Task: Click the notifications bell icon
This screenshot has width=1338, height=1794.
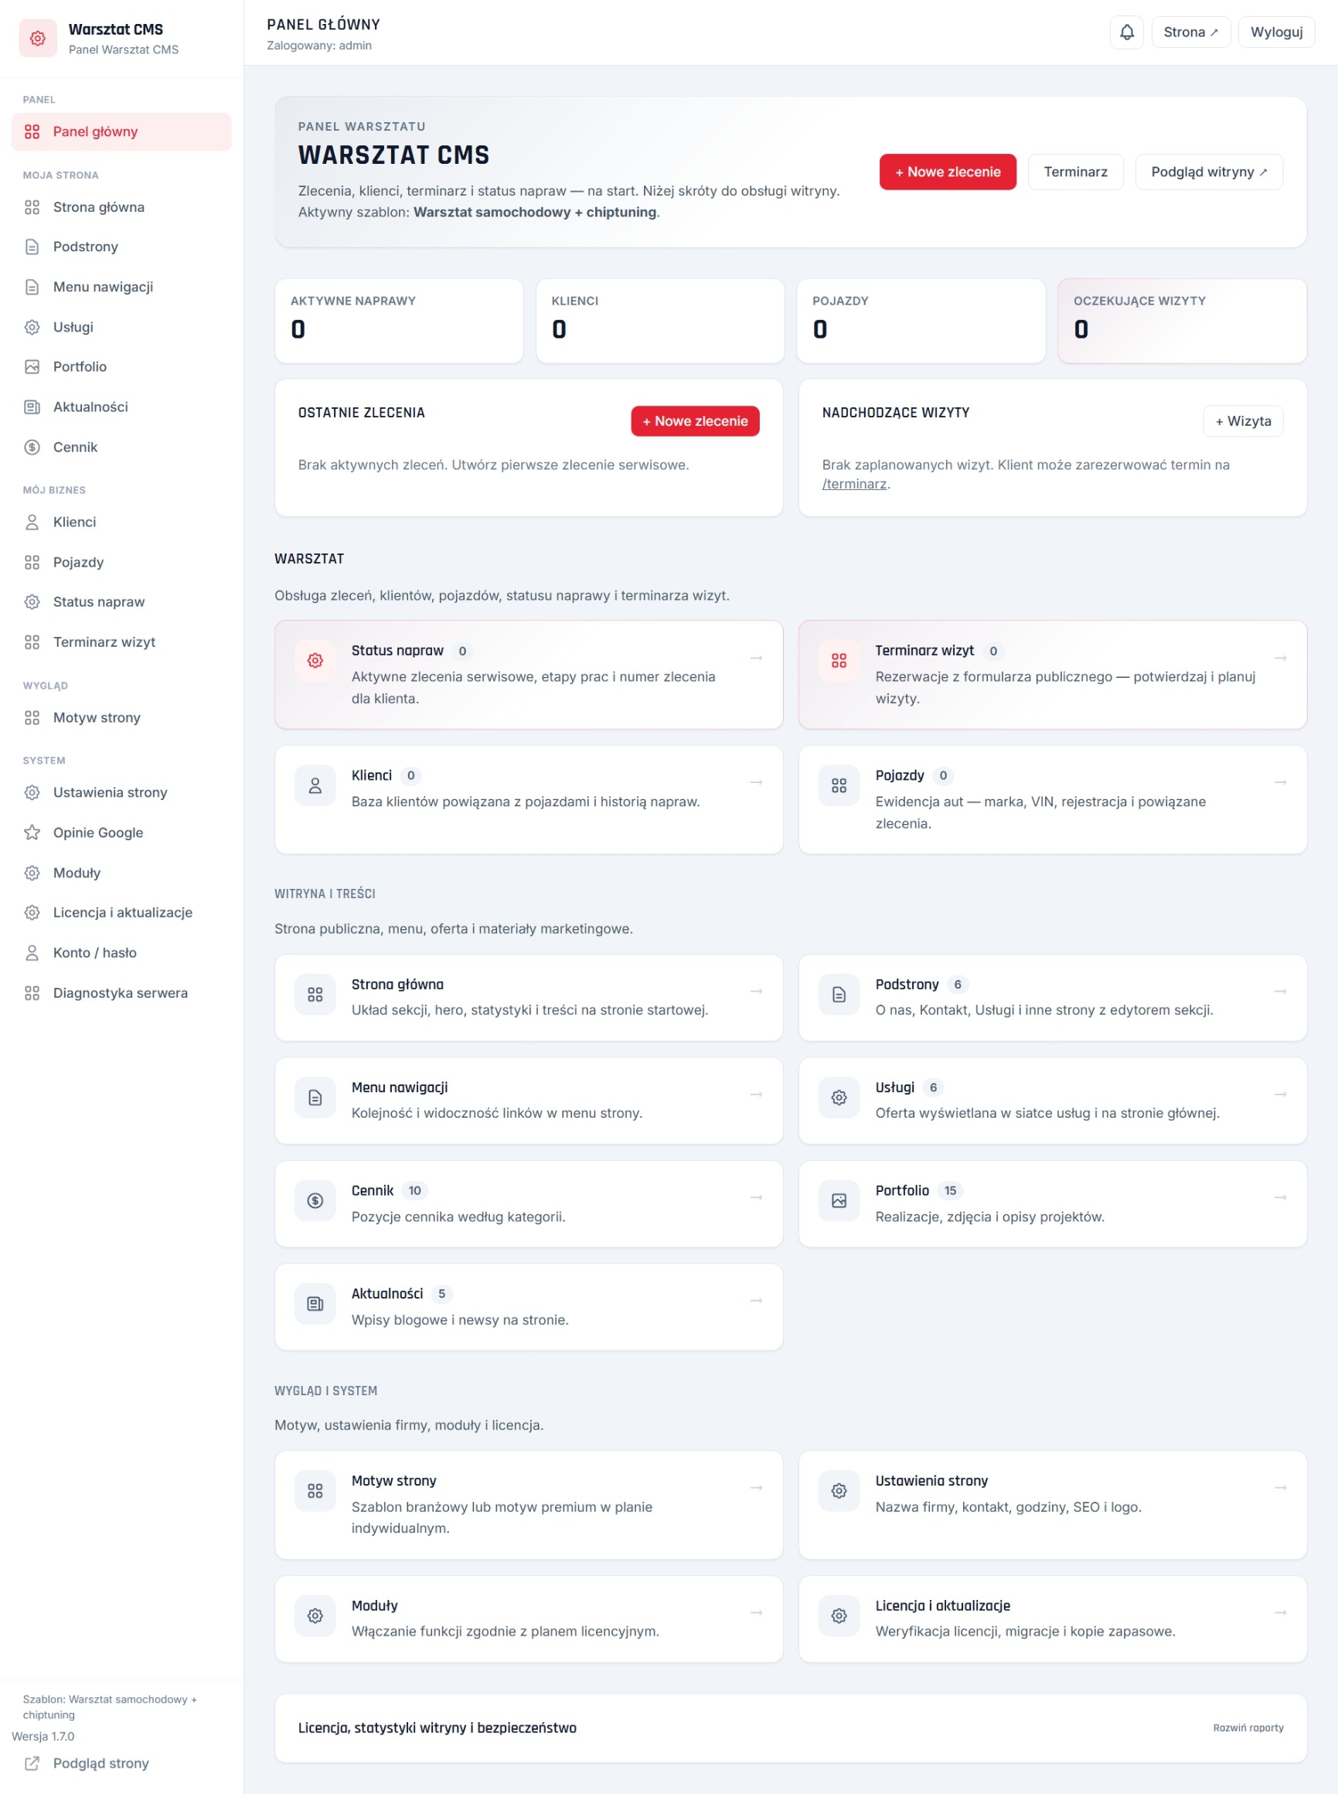Action: [1127, 32]
